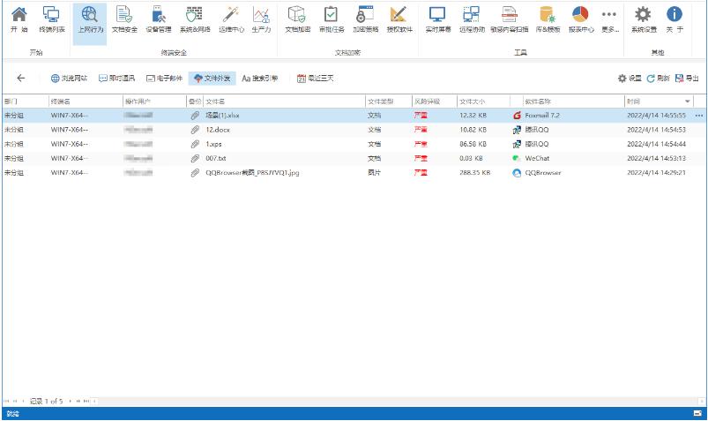The image size is (708, 421).
Task: Expand the 更多... ribbon menu
Action: (x=608, y=19)
